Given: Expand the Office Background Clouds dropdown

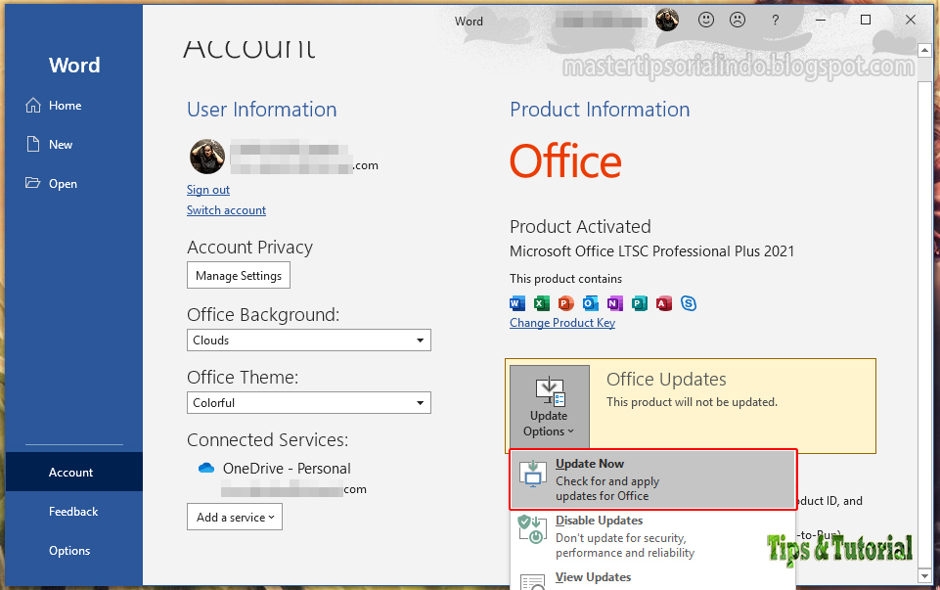Looking at the screenshot, I should (x=309, y=340).
